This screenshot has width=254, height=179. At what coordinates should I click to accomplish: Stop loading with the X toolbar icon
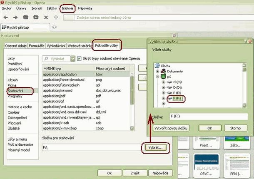(46, 17)
